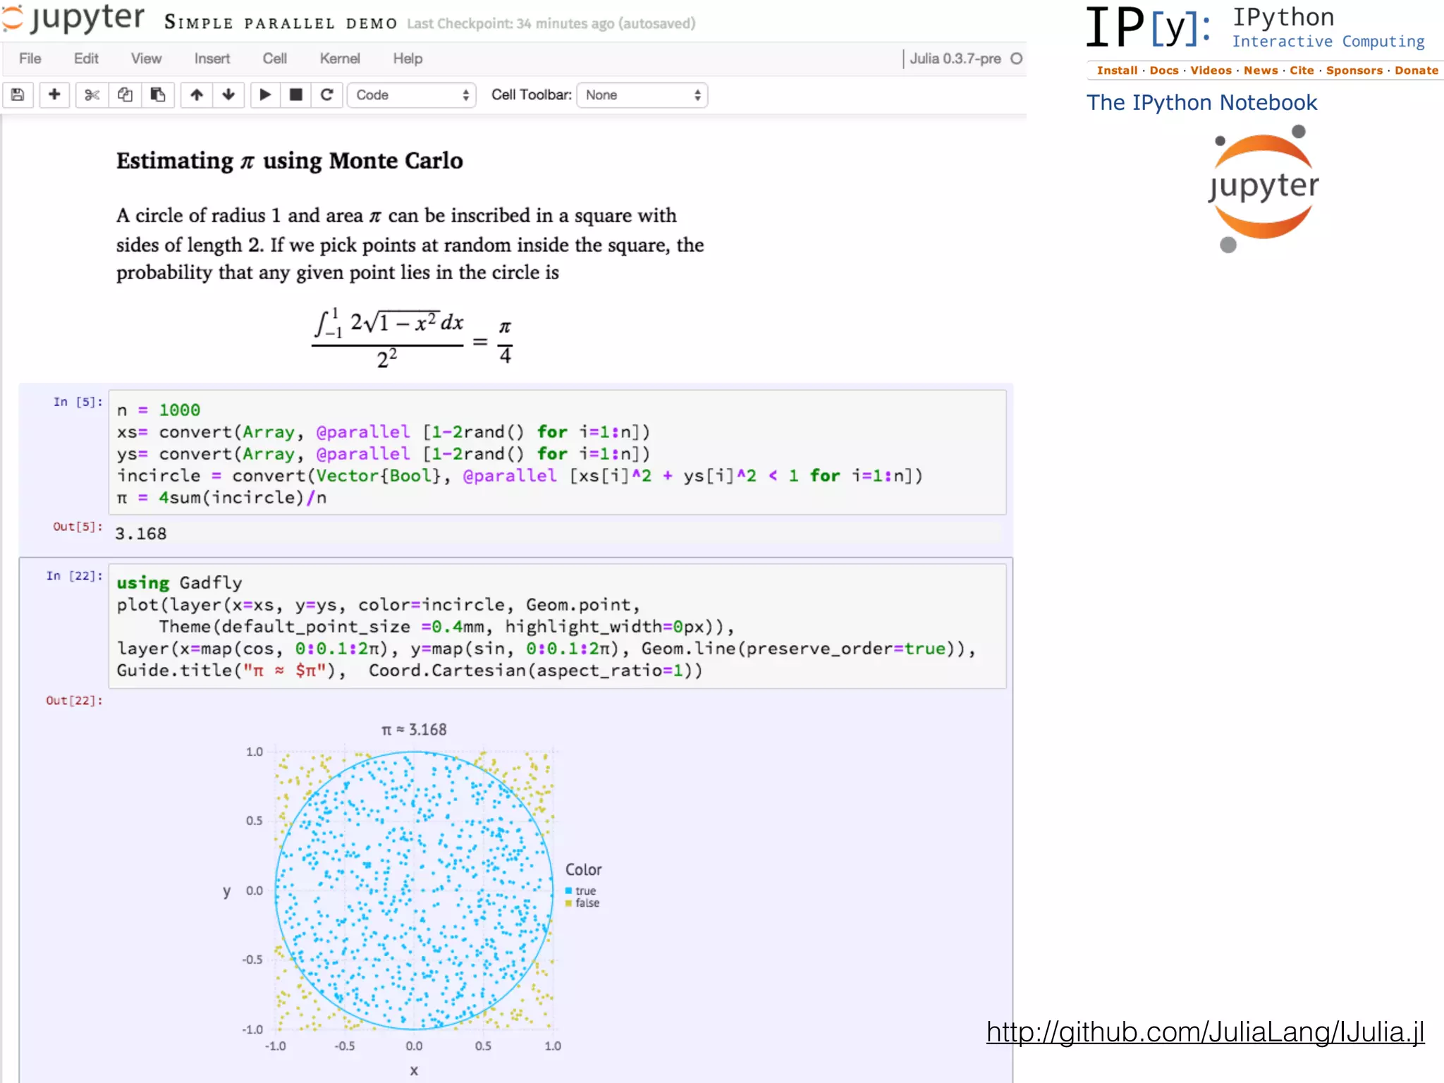The width and height of the screenshot is (1444, 1083).
Task: Click the News link
Action: coord(1261,71)
